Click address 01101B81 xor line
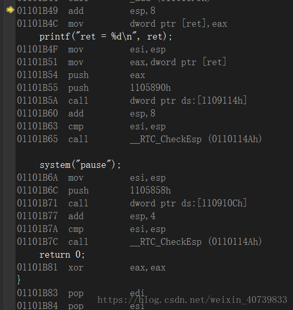 pos(91,267)
